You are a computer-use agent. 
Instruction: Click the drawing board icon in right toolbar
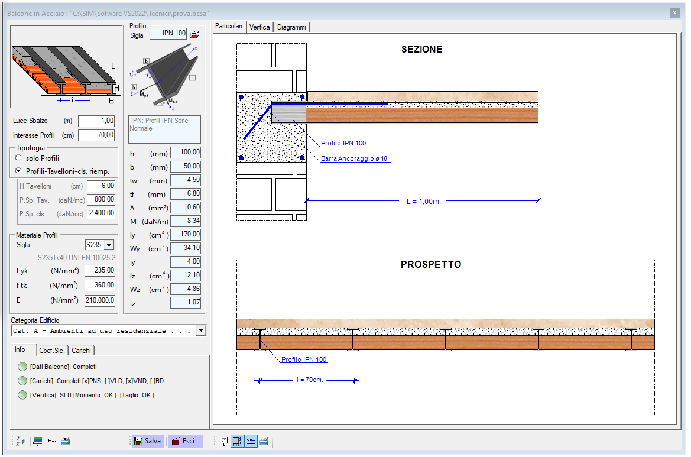click(224, 440)
